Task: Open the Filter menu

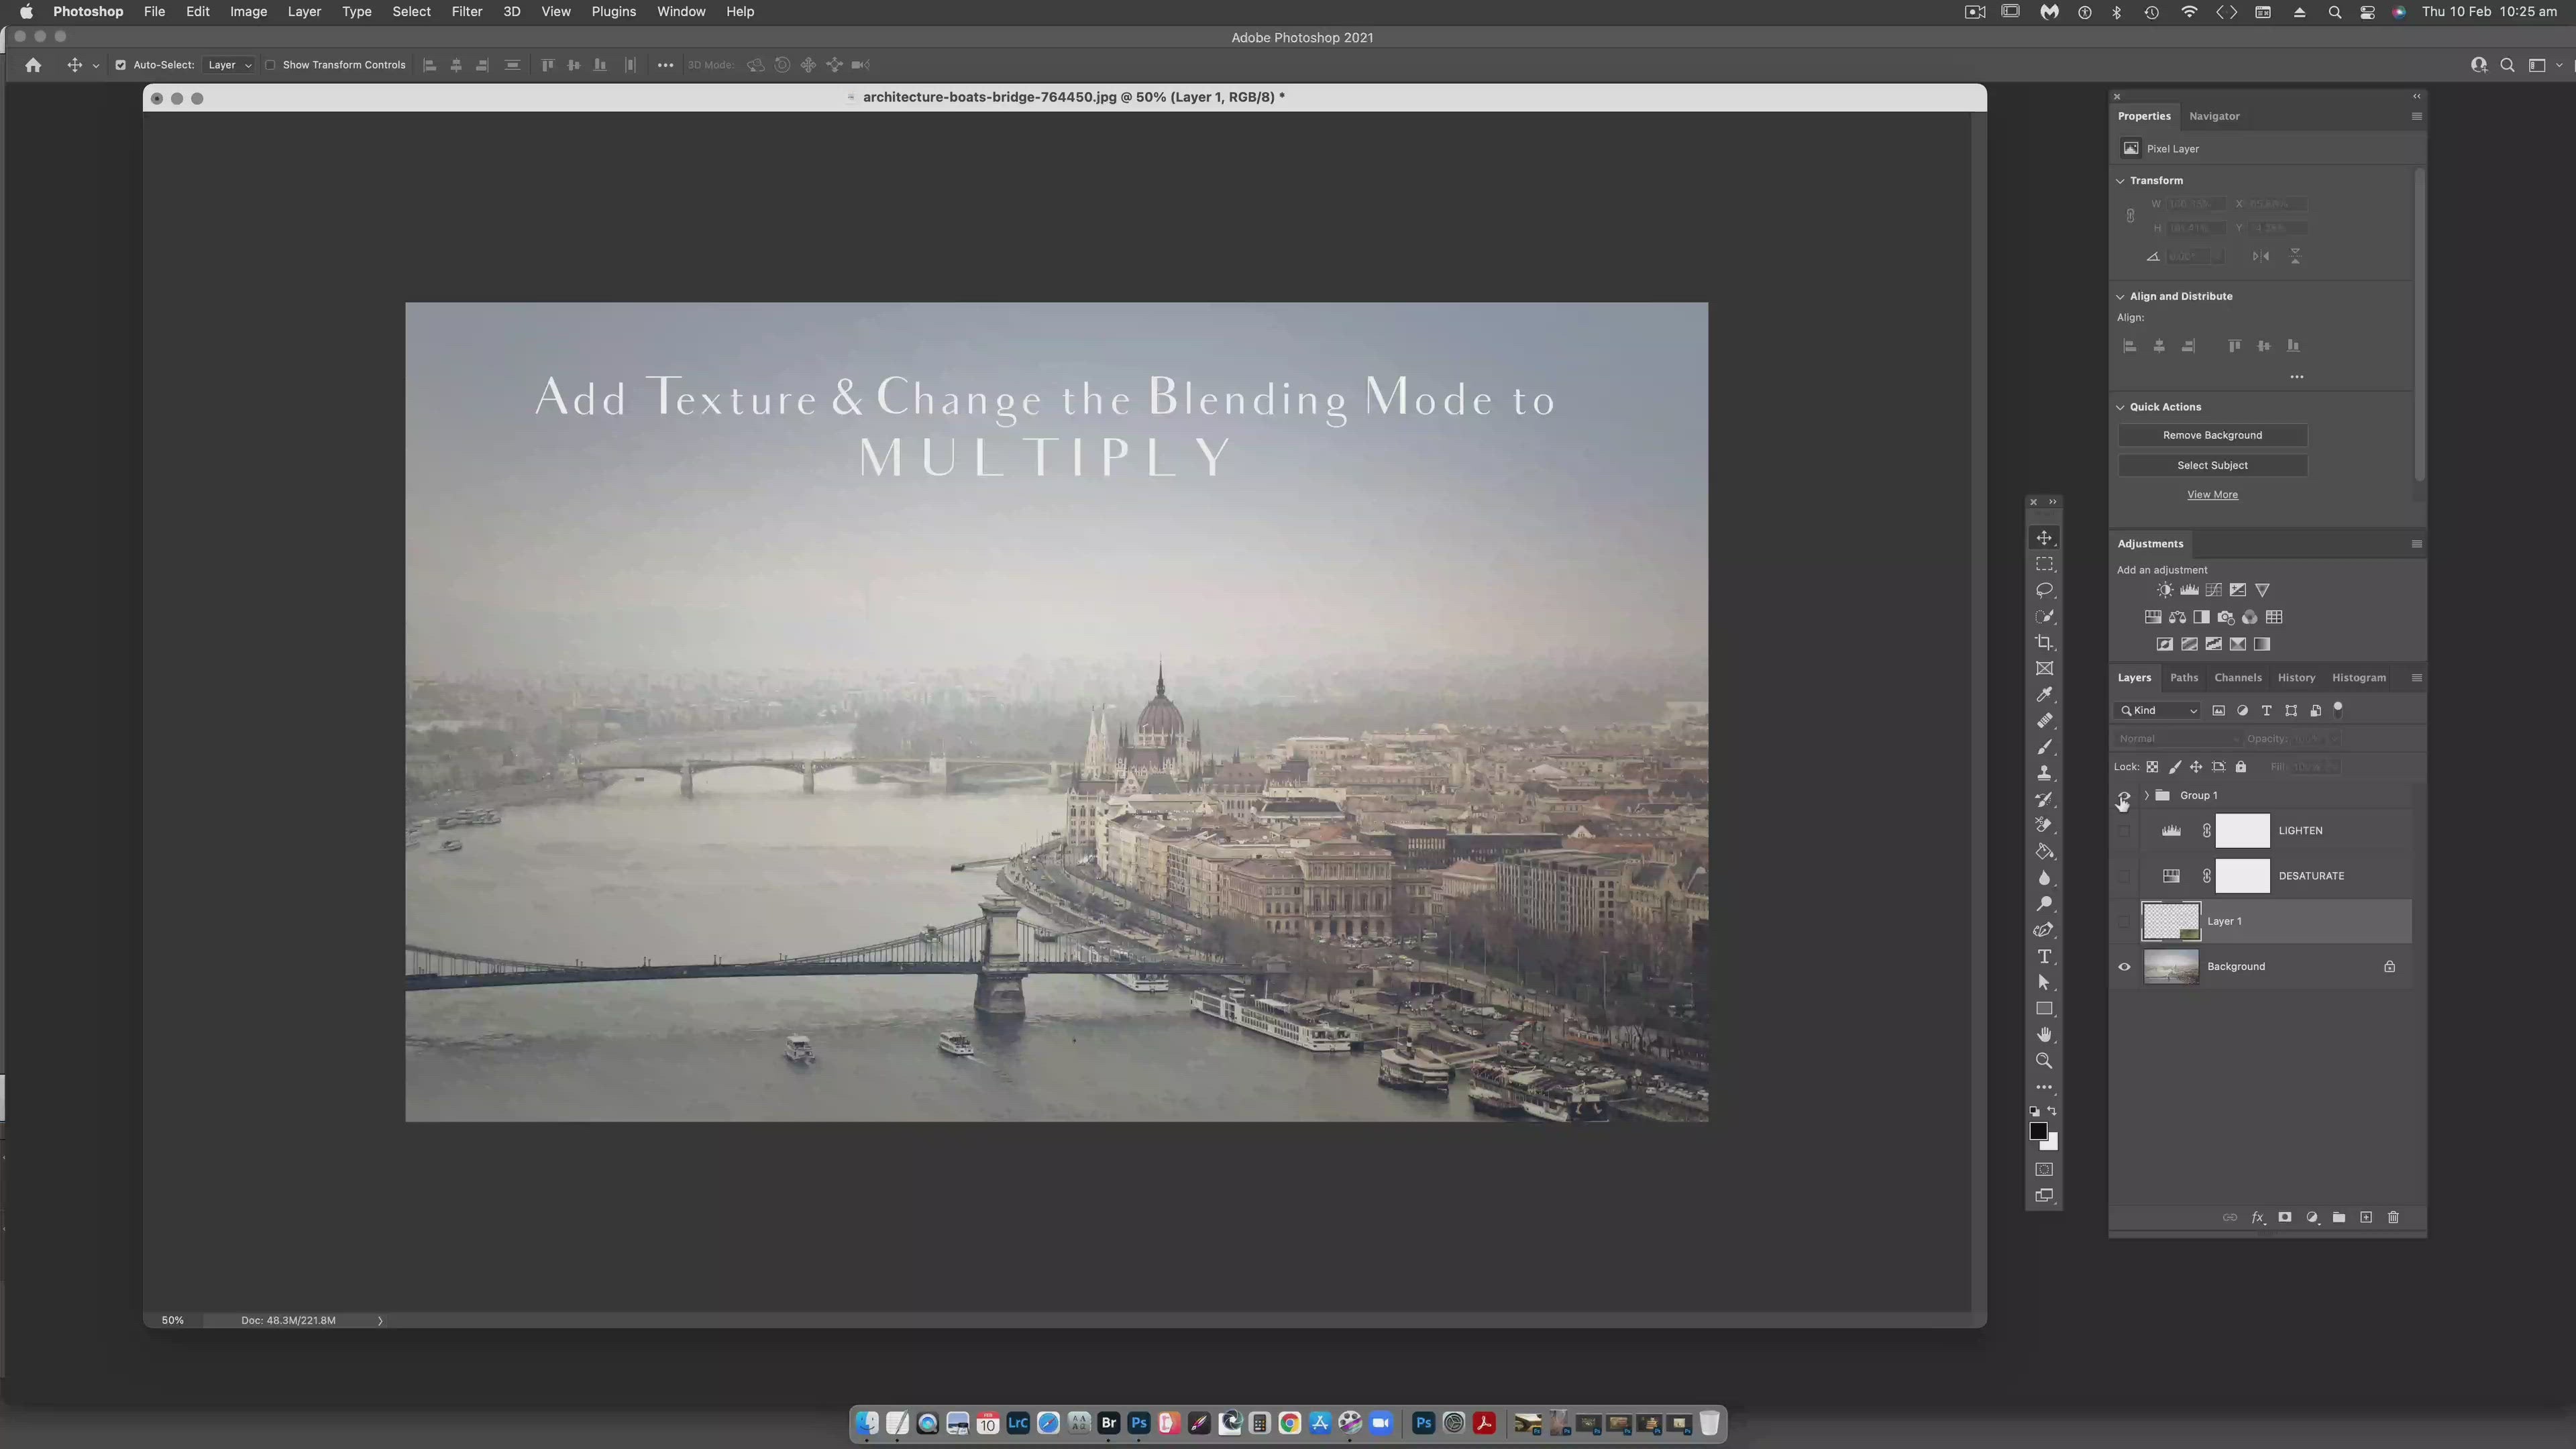Action: (x=466, y=12)
